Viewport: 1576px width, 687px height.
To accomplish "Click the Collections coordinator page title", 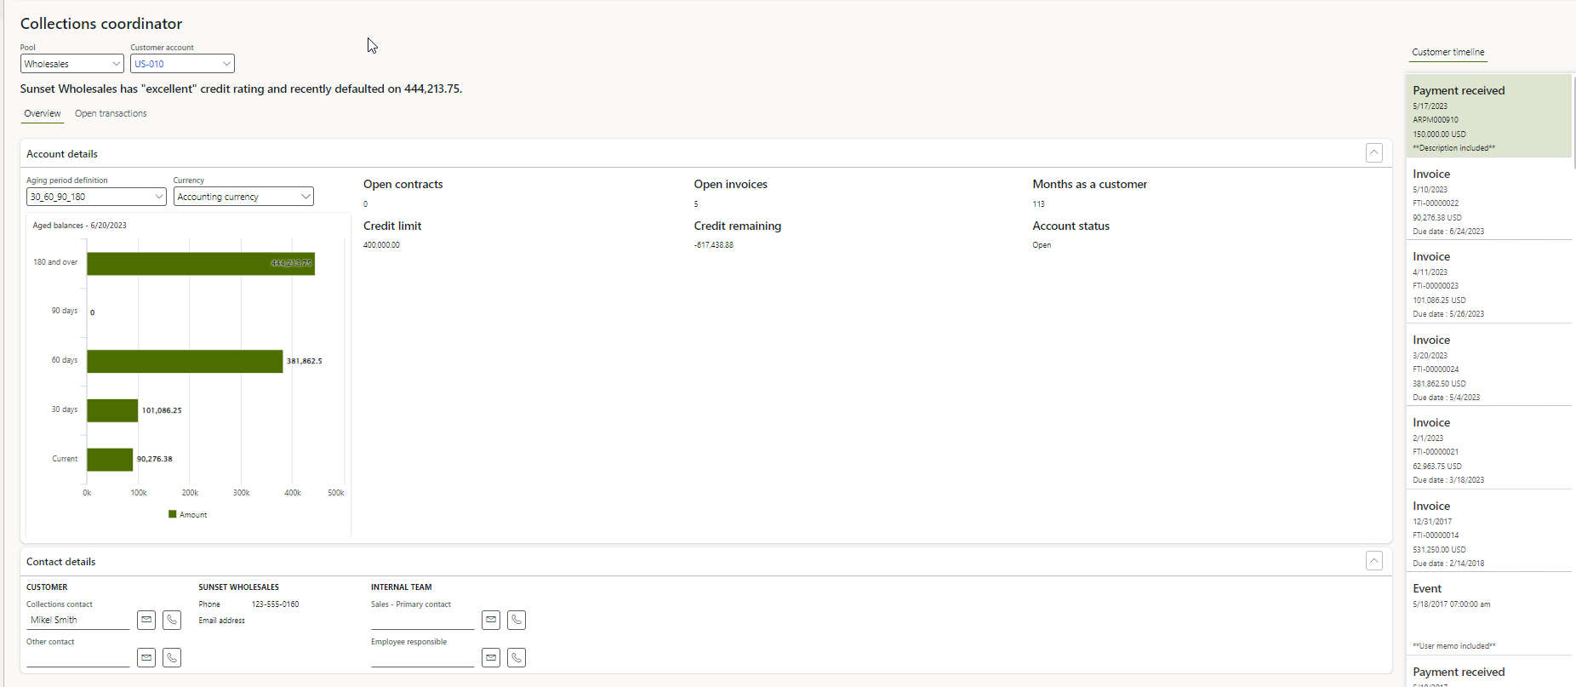I will 101,24.
